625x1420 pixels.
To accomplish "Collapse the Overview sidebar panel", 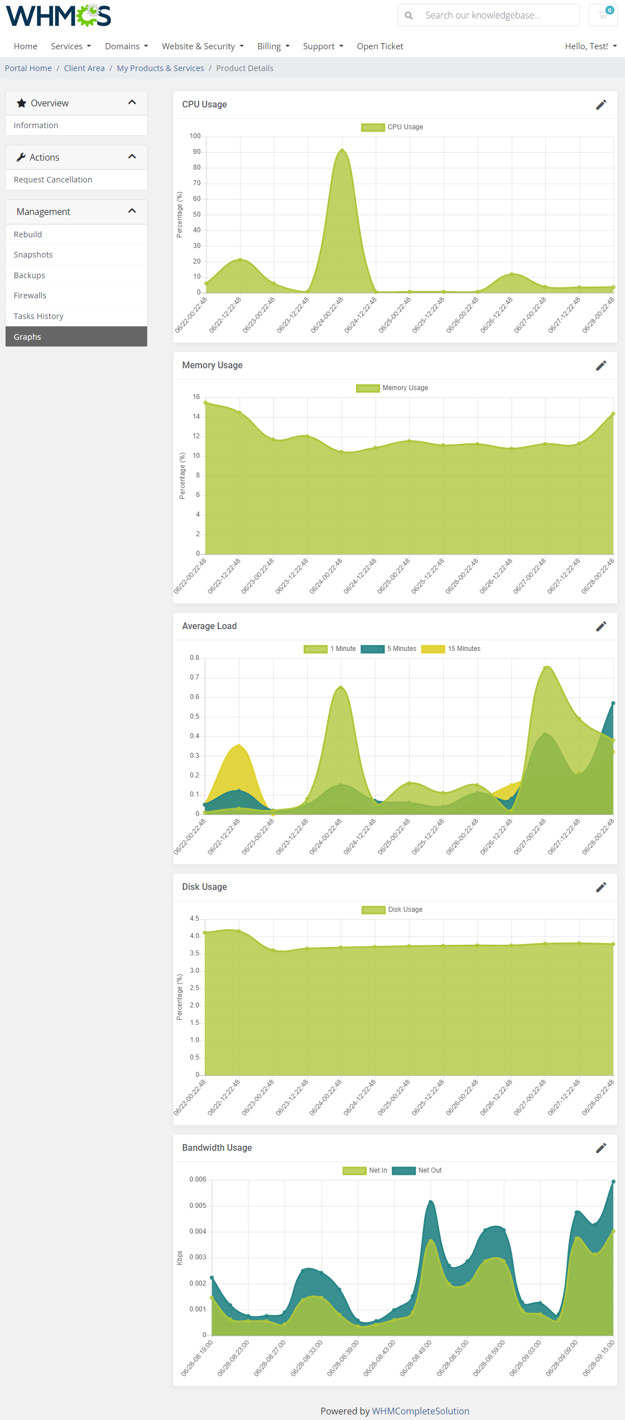I will click(x=132, y=102).
